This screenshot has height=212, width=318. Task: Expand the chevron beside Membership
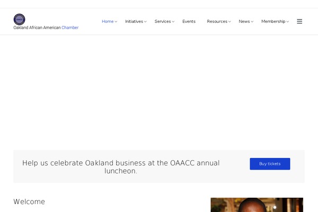[x=287, y=22]
